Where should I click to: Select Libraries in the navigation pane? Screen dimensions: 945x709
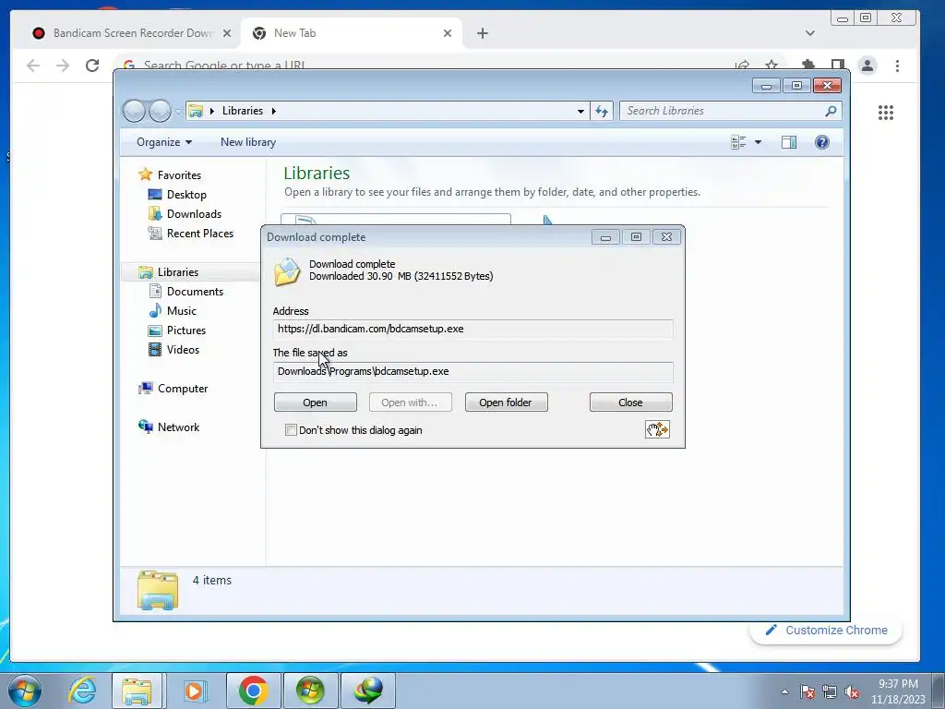tap(178, 272)
